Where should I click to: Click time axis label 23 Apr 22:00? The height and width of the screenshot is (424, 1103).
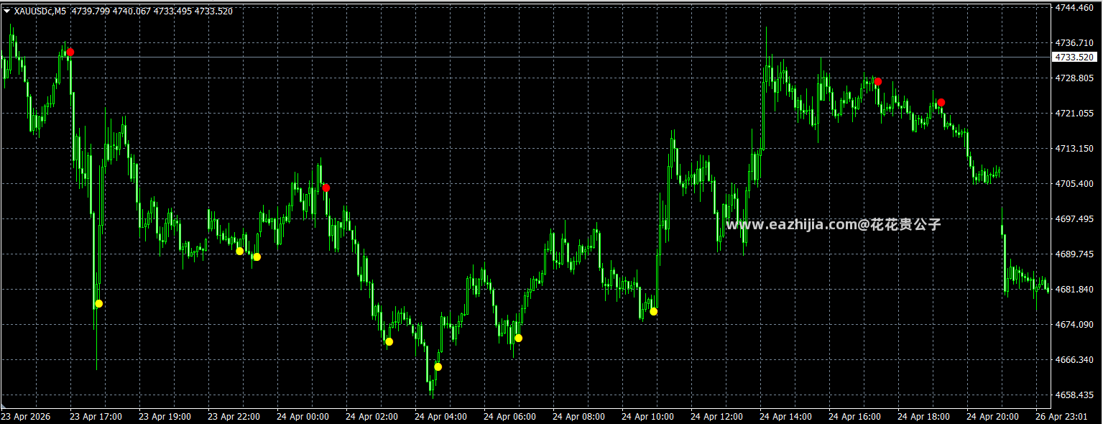coord(234,416)
